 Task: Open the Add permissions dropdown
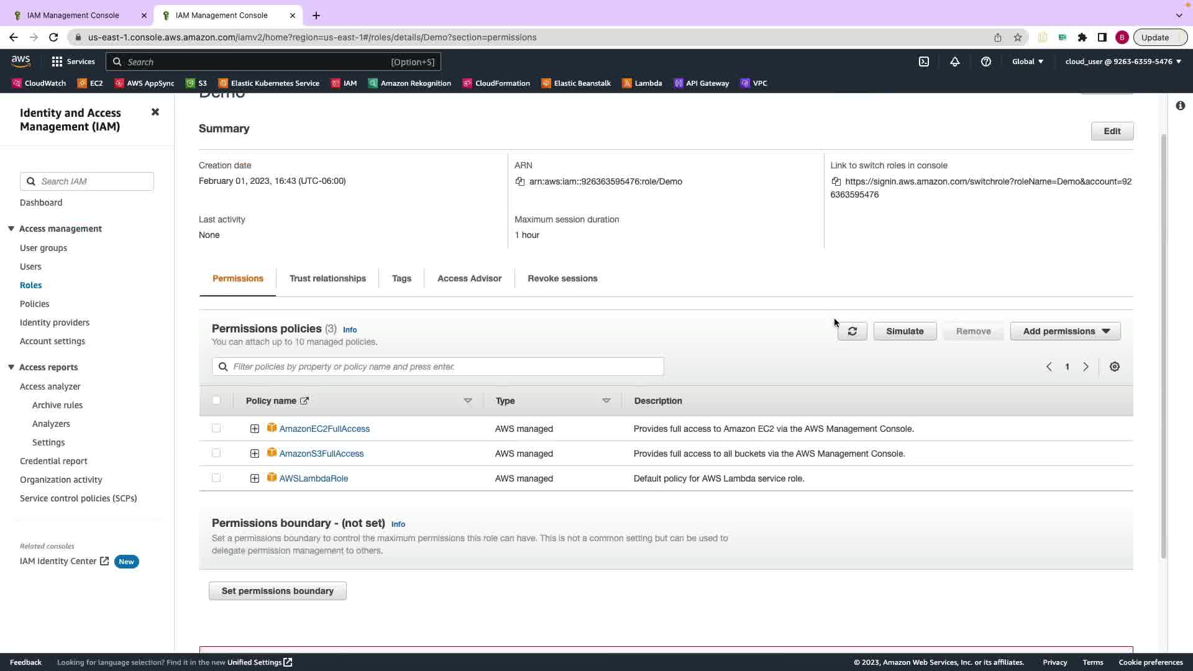coord(1065,331)
